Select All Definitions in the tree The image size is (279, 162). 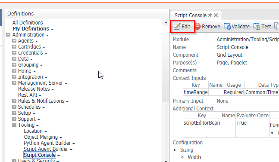click(x=28, y=22)
